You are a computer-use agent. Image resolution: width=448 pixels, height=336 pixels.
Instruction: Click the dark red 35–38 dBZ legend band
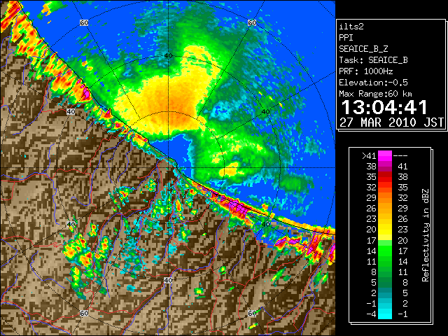coord(385,177)
